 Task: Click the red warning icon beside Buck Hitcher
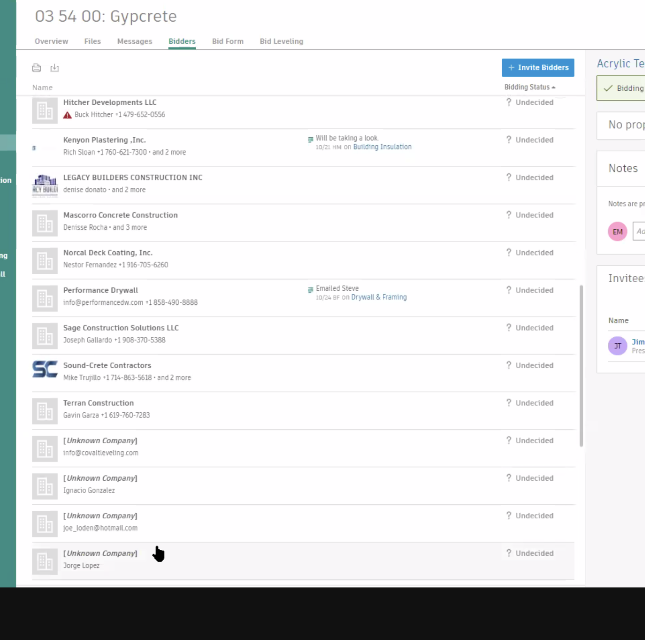67,115
